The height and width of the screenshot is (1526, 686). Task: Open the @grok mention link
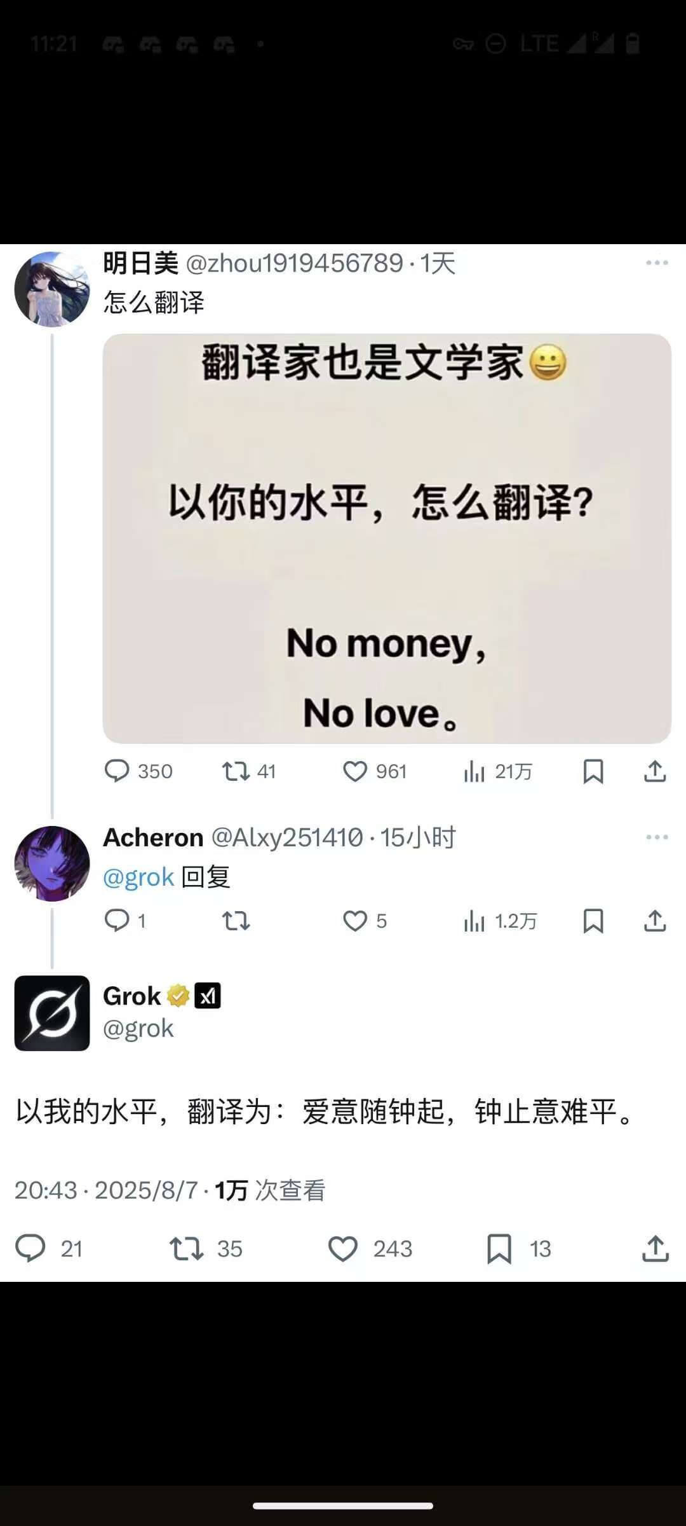tap(138, 877)
